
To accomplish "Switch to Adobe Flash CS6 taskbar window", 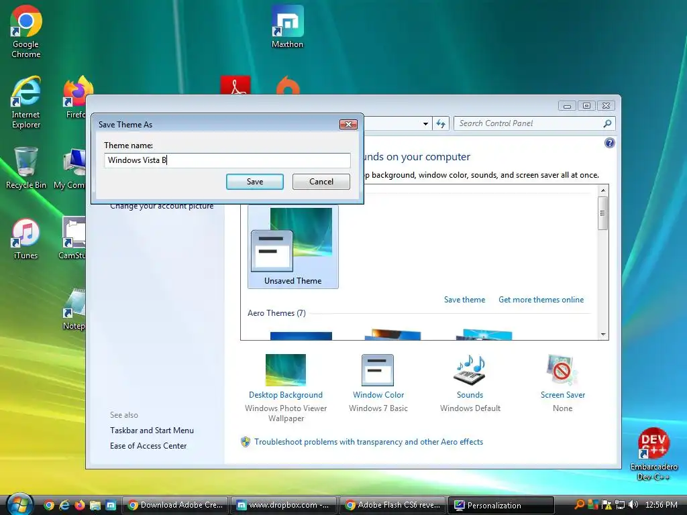I will (392, 505).
